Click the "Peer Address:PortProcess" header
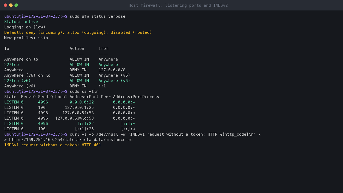Image resolution: width=343 pixels, height=193 pixels. click(x=130, y=97)
